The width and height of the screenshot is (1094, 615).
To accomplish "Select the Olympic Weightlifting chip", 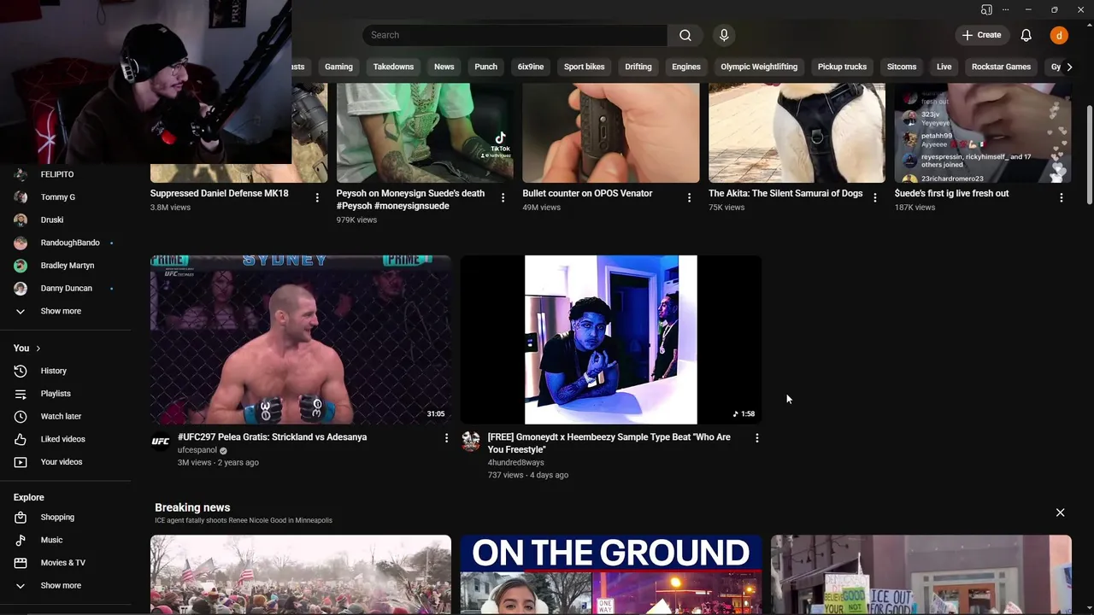I will click(x=759, y=67).
